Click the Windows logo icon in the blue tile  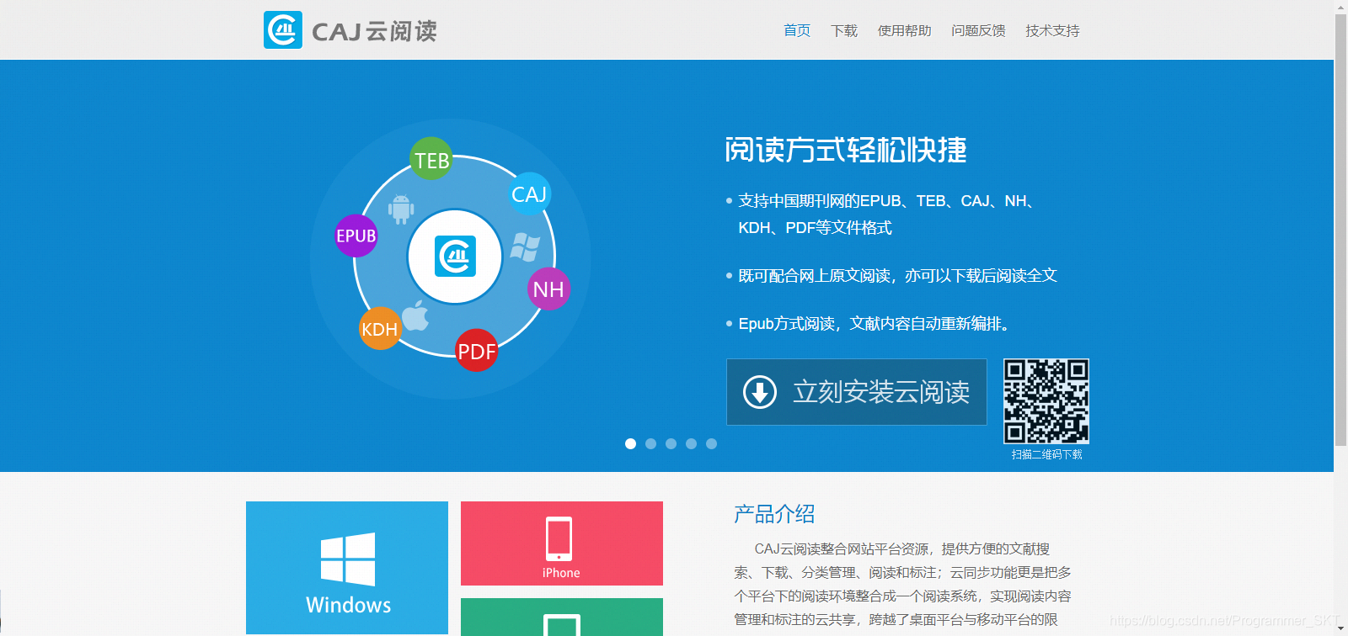click(x=348, y=559)
